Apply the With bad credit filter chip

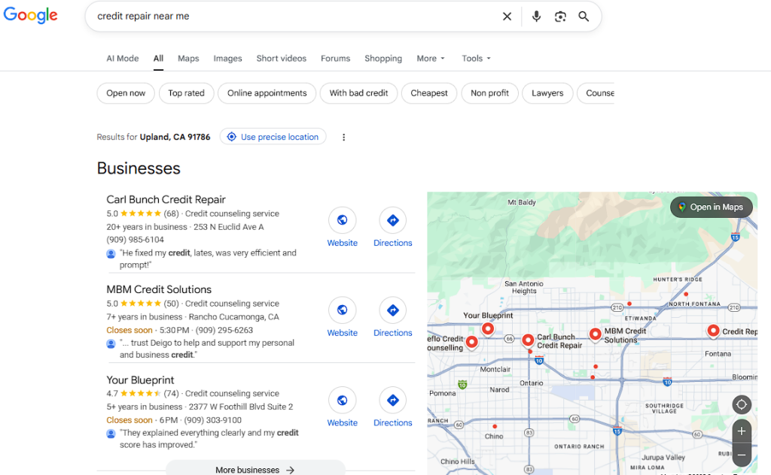(359, 93)
